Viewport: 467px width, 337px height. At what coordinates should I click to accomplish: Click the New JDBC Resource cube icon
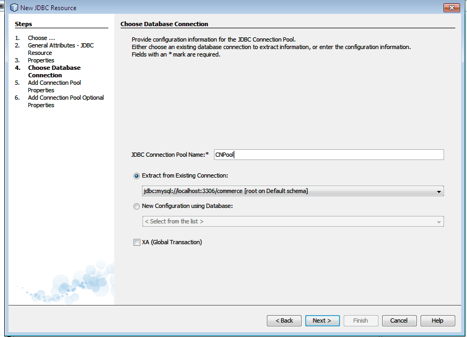tap(14, 8)
